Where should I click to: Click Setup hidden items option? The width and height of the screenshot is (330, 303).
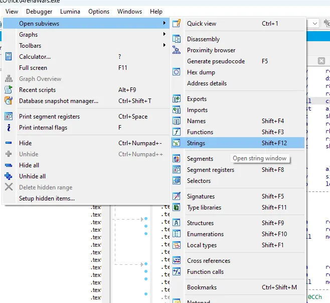[x=47, y=198]
